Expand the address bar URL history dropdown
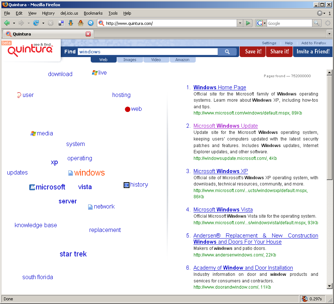The width and height of the screenshot is (334, 304). (240, 23)
